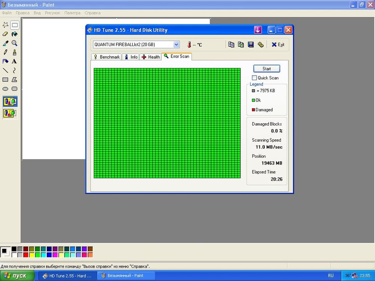Click the copy text icon in HD Tune toolbar
Image resolution: width=375 pixels, height=281 pixels.
pyautogui.click(x=231, y=45)
